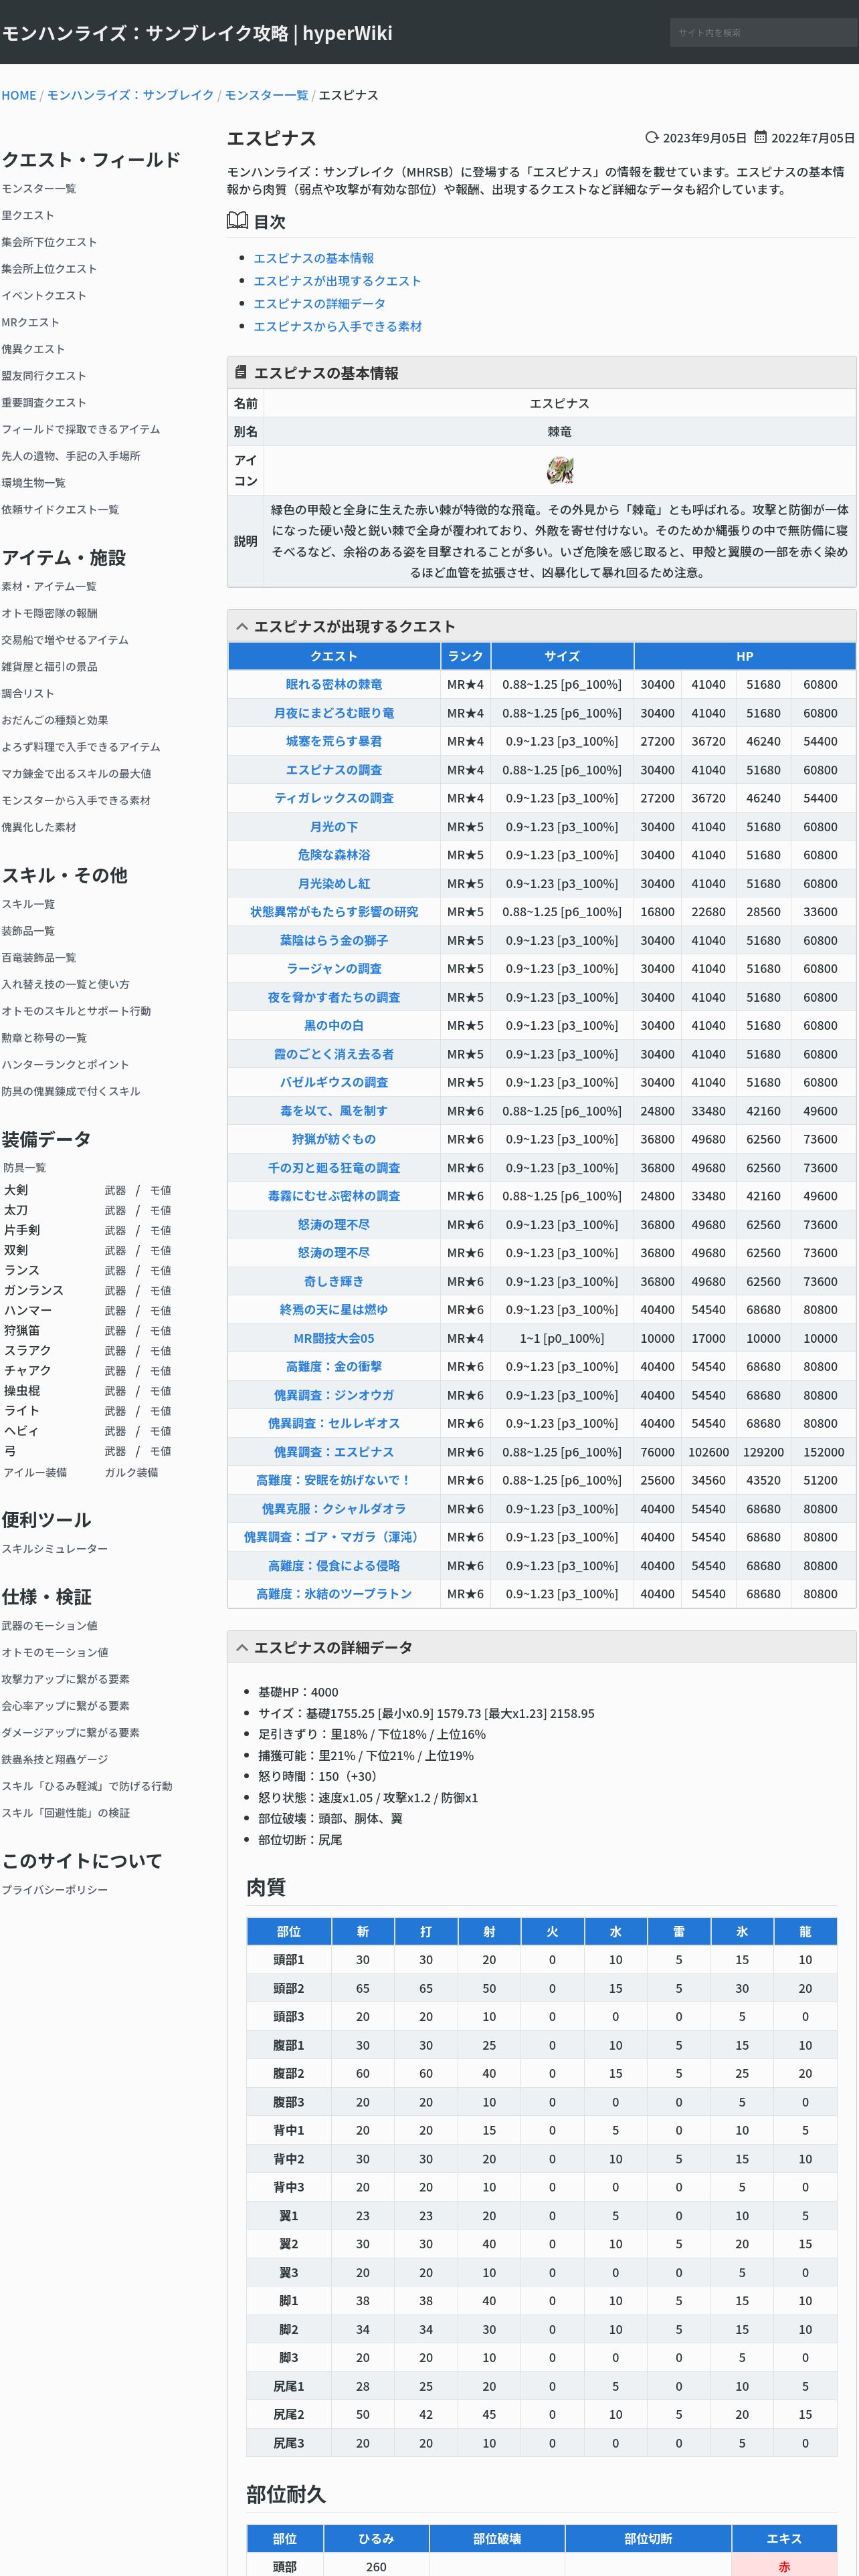Collapse the エスピナスが出現するクエスト section
859x2576 pixels.
click(242, 626)
